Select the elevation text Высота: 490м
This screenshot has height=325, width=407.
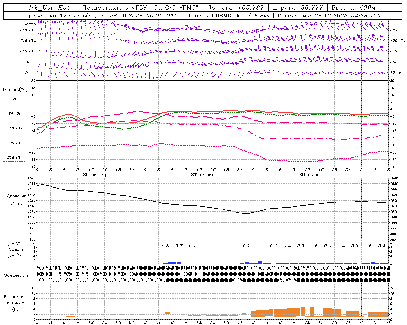point(353,8)
